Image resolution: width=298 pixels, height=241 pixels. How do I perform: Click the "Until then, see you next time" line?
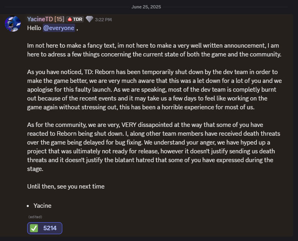coord(66,187)
